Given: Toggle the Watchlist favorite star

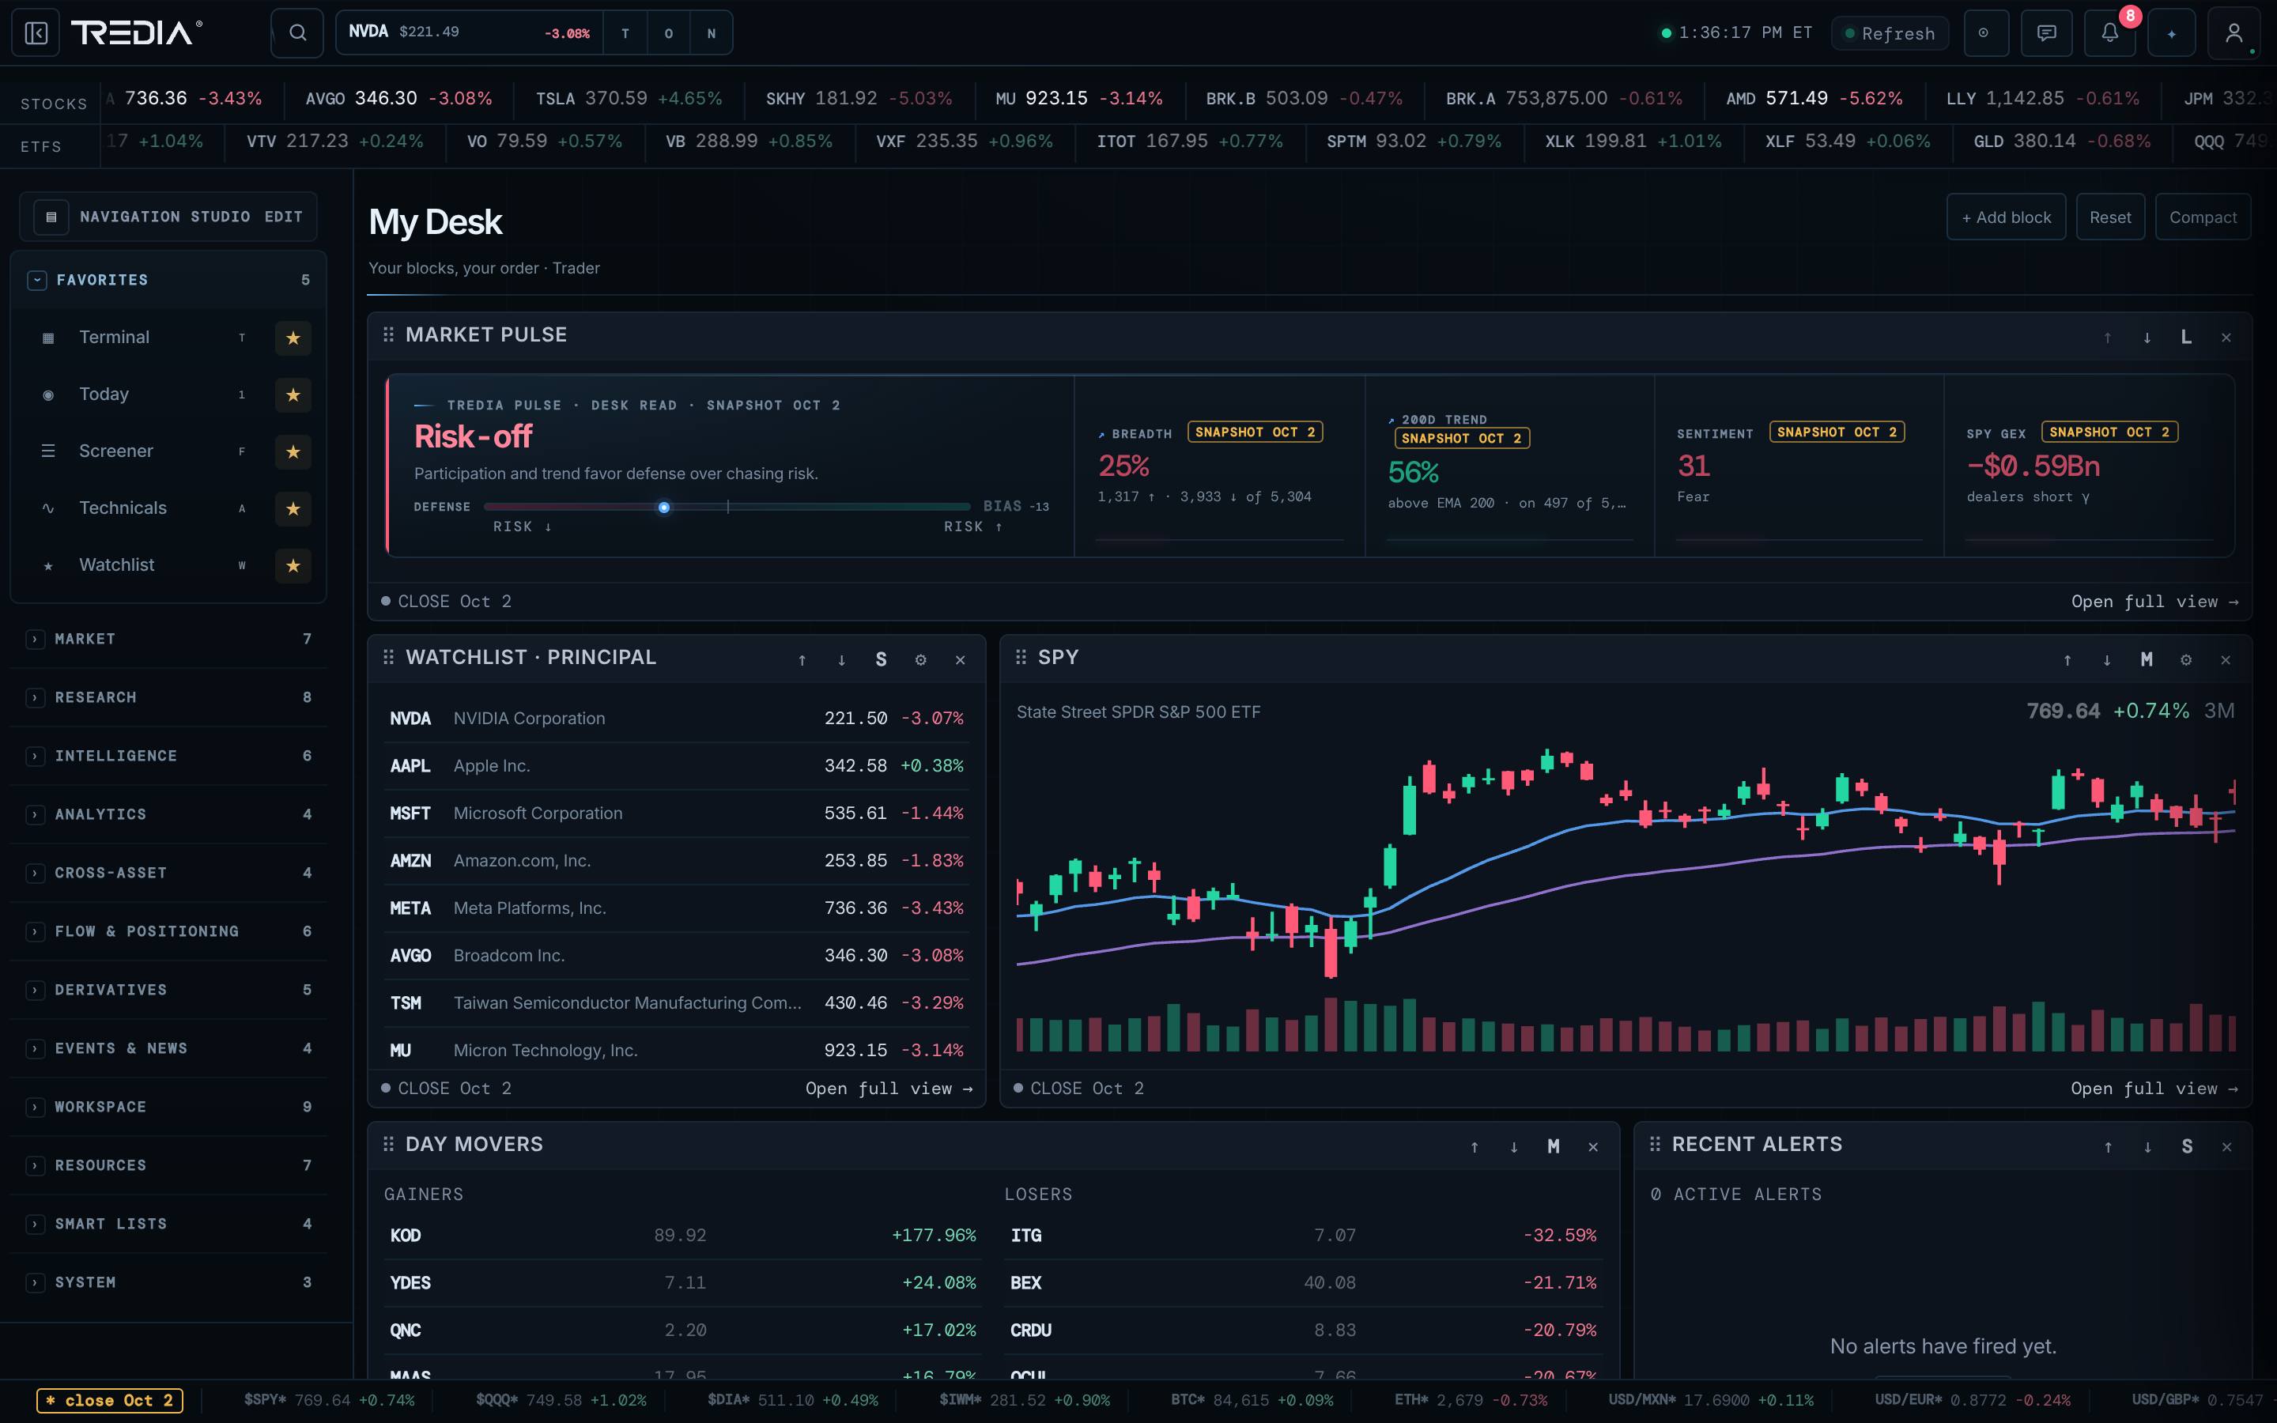Looking at the screenshot, I should coord(293,565).
